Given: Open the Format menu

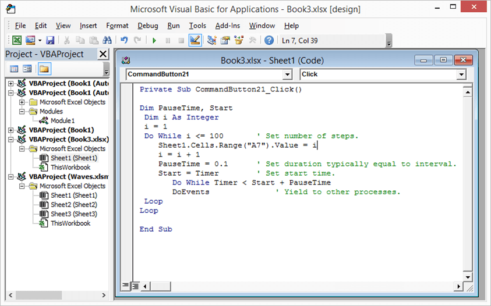Looking at the screenshot, I should click(x=117, y=26).
